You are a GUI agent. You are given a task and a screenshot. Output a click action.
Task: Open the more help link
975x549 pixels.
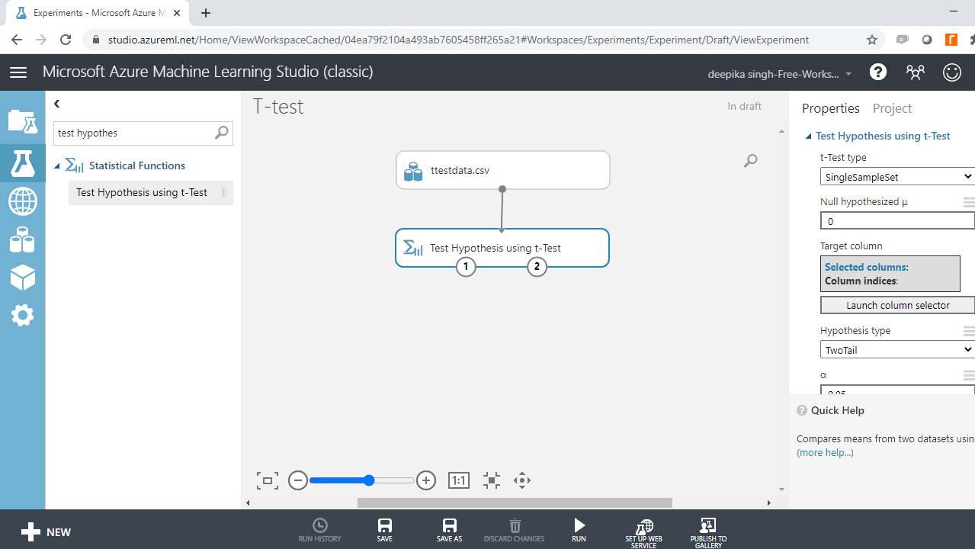(x=825, y=452)
